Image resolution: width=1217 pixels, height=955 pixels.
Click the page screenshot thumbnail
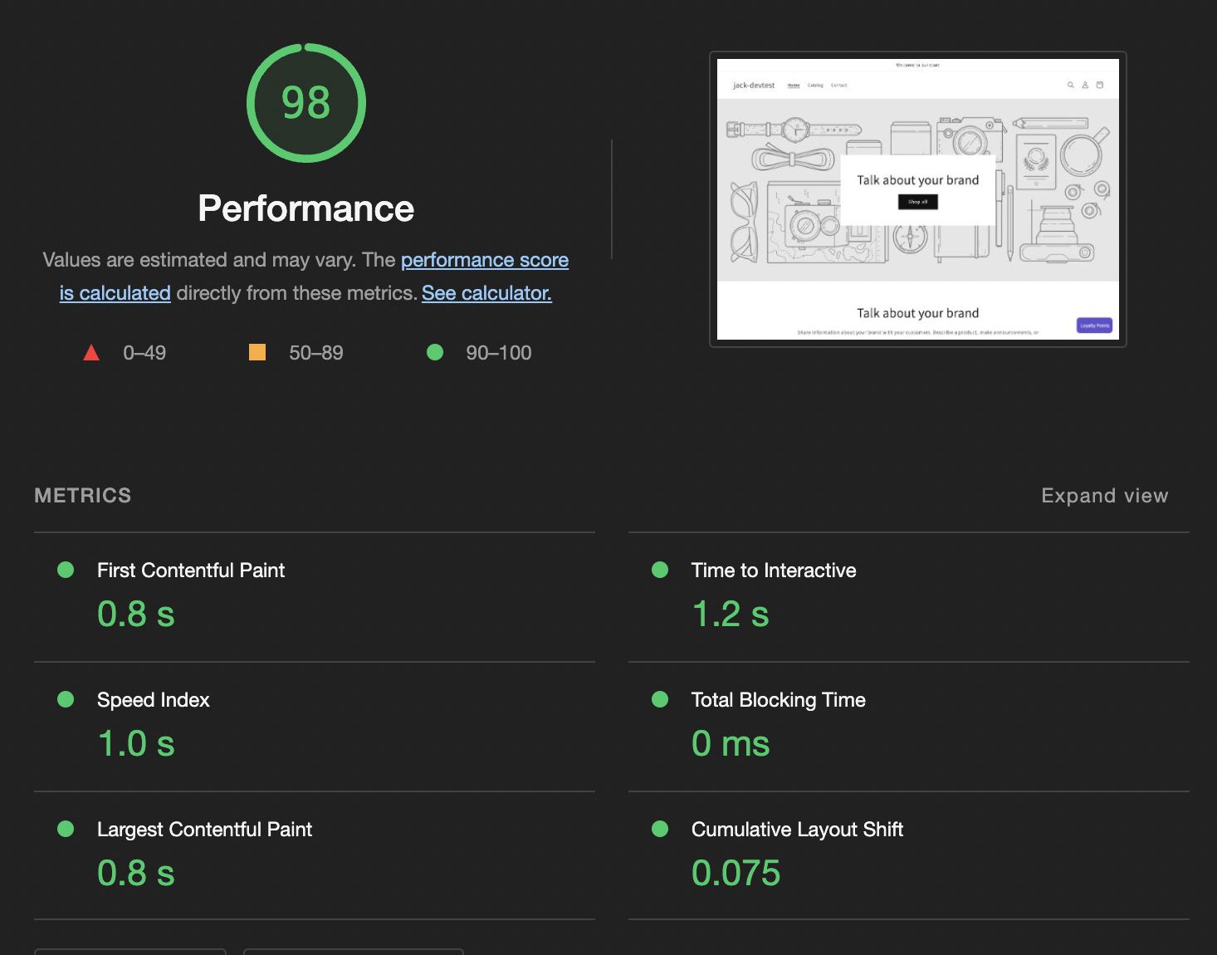918,199
